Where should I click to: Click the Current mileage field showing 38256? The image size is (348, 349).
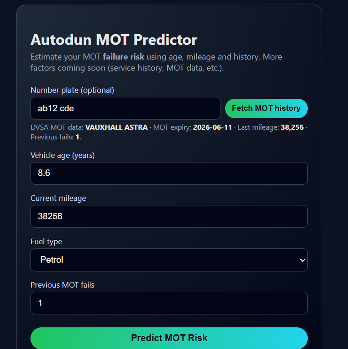pos(169,216)
